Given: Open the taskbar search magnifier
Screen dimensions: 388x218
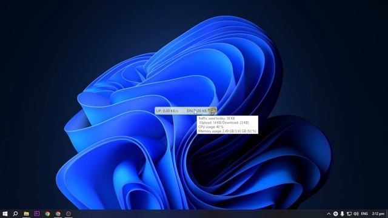Looking at the screenshot, I should [x=15, y=214].
